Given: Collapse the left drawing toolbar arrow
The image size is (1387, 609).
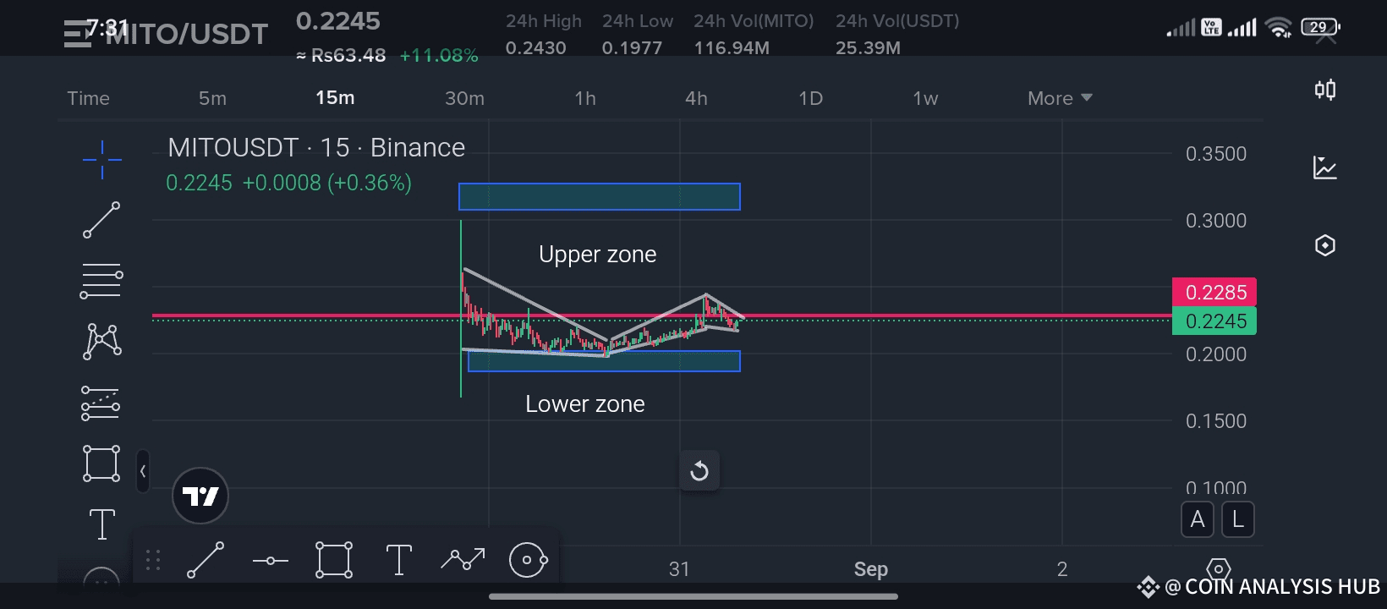Looking at the screenshot, I should (143, 471).
